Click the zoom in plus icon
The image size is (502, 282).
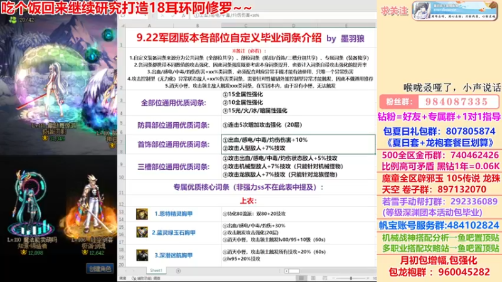point(368,278)
